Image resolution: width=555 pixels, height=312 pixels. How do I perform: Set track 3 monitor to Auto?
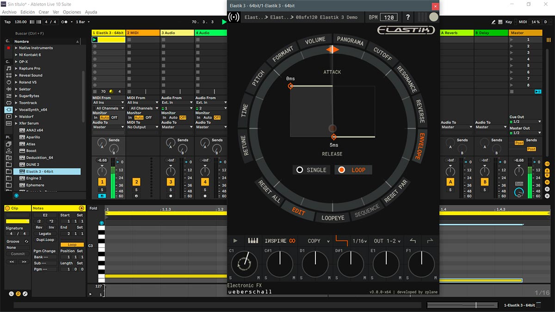[173, 117]
